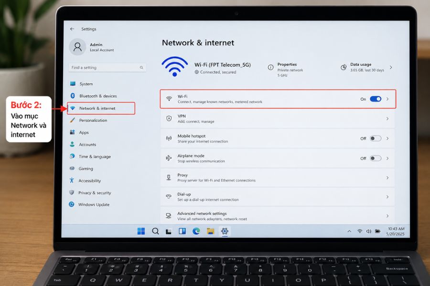Image resolution: width=430 pixels, height=286 pixels.
Task: Click the search magnifier in Find a setting
Action: (x=141, y=67)
